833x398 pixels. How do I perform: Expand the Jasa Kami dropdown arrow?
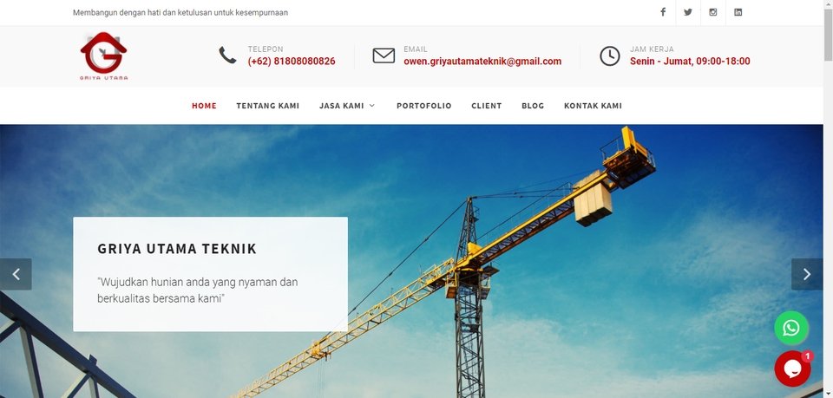tap(372, 106)
